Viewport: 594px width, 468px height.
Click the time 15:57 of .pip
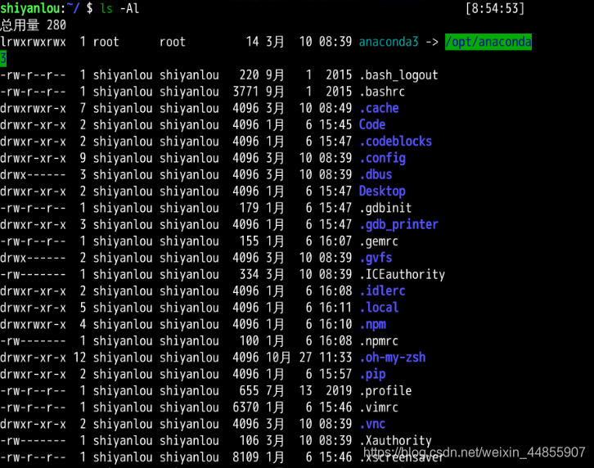coord(335,375)
